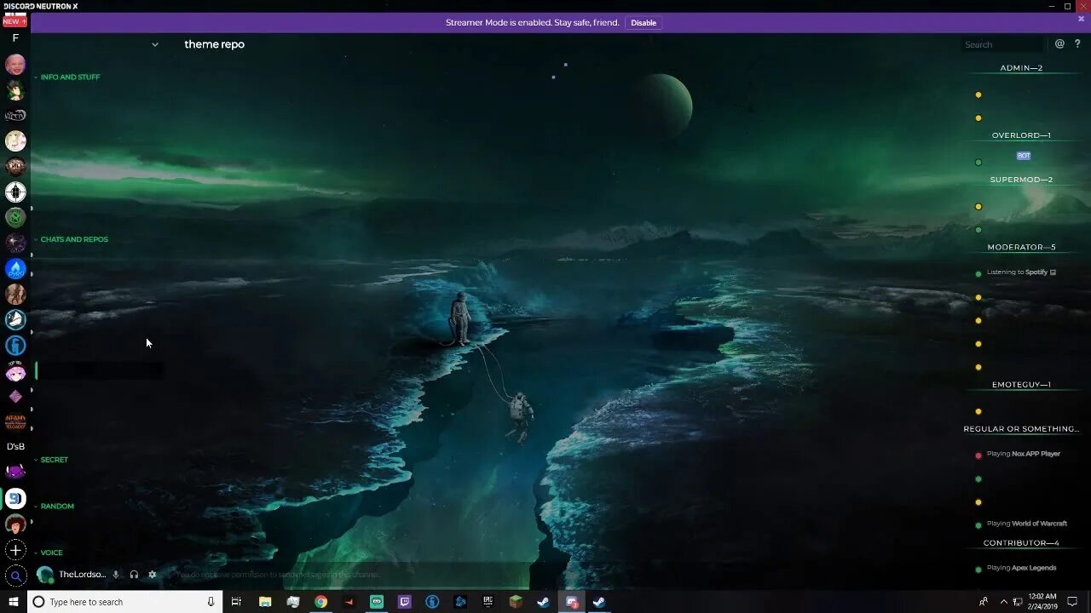Open Google Chrome from the taskbar

[x=320, y=602]
